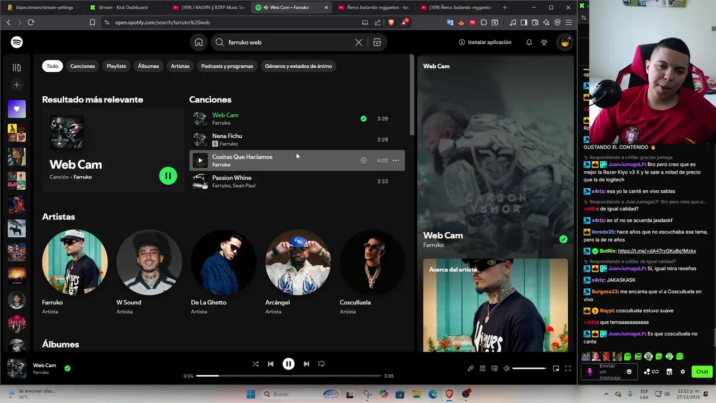Open De La Ghetto artist card
This screenshot has width=716, height=403.
(224, 272)
